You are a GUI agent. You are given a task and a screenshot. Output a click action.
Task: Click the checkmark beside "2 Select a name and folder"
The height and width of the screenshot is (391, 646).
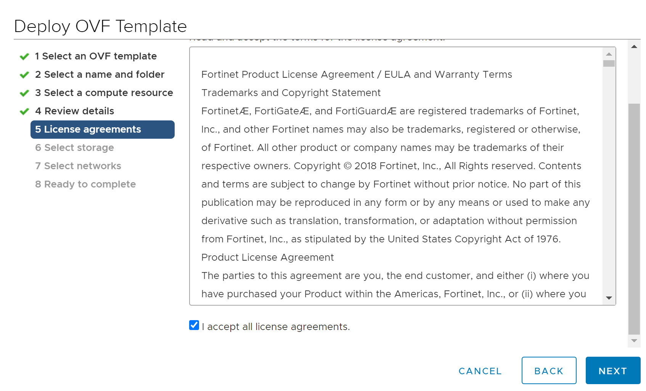pos(24,74)
